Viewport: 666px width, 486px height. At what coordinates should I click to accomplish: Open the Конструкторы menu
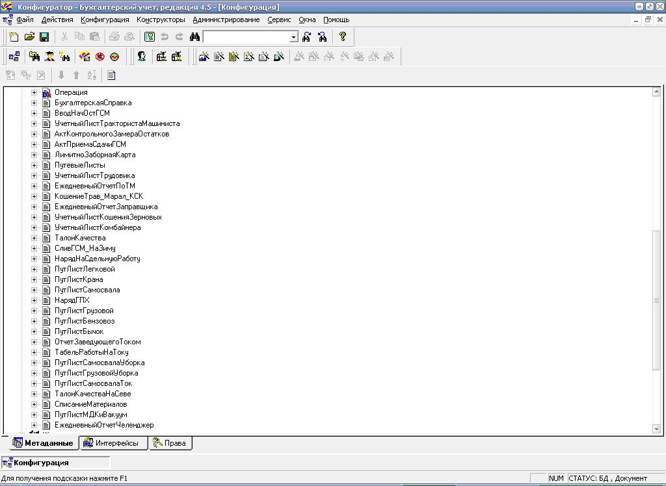(161, 19)
